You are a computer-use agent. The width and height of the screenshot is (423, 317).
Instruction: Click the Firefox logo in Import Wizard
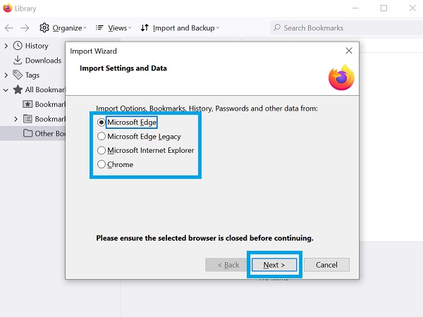coord(341,78)
